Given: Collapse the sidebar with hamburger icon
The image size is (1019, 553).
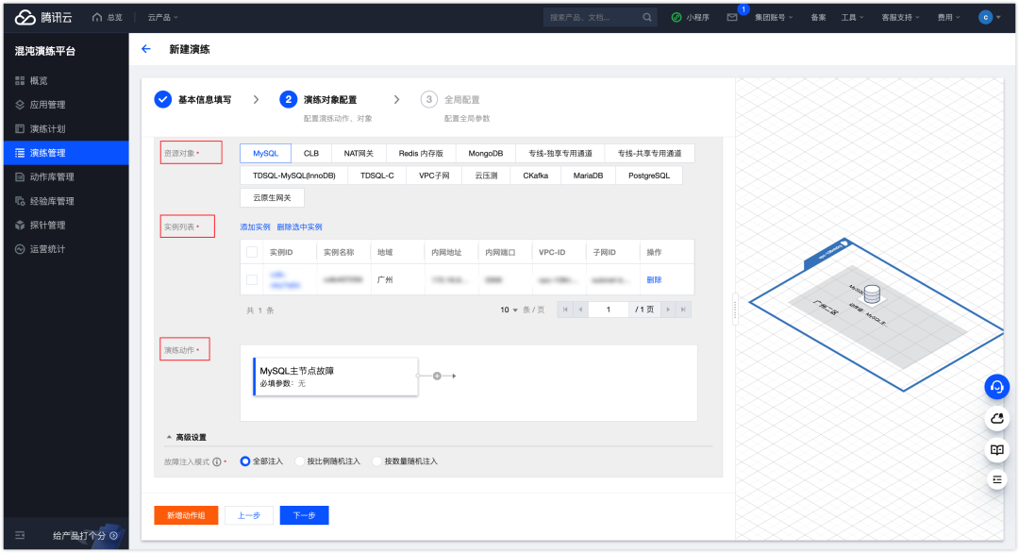Looking at the screenshot, I should click(20, 535).
